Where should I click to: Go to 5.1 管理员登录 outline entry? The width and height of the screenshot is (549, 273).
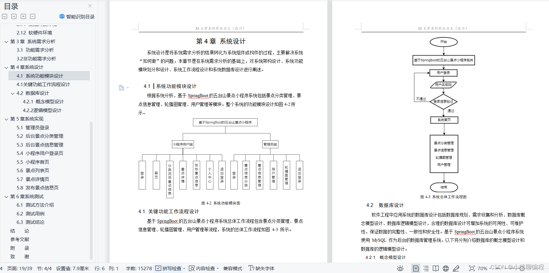33,128
